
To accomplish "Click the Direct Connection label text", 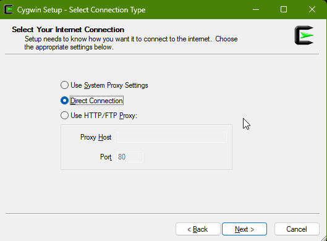I will click(x=97, y=101).
